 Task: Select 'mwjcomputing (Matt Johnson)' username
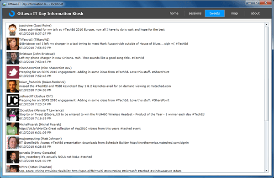[x=40, y=139]
